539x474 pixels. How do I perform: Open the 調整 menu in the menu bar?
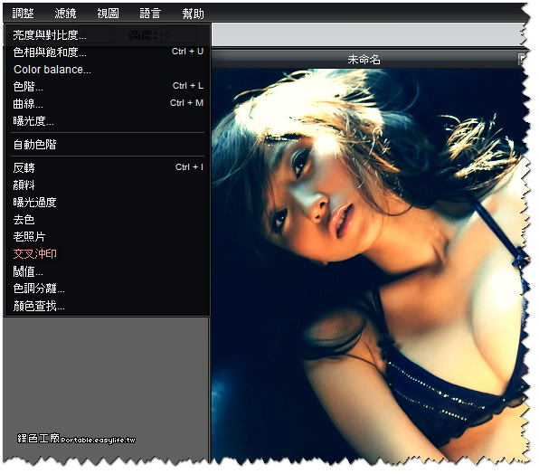coord(23,14)
